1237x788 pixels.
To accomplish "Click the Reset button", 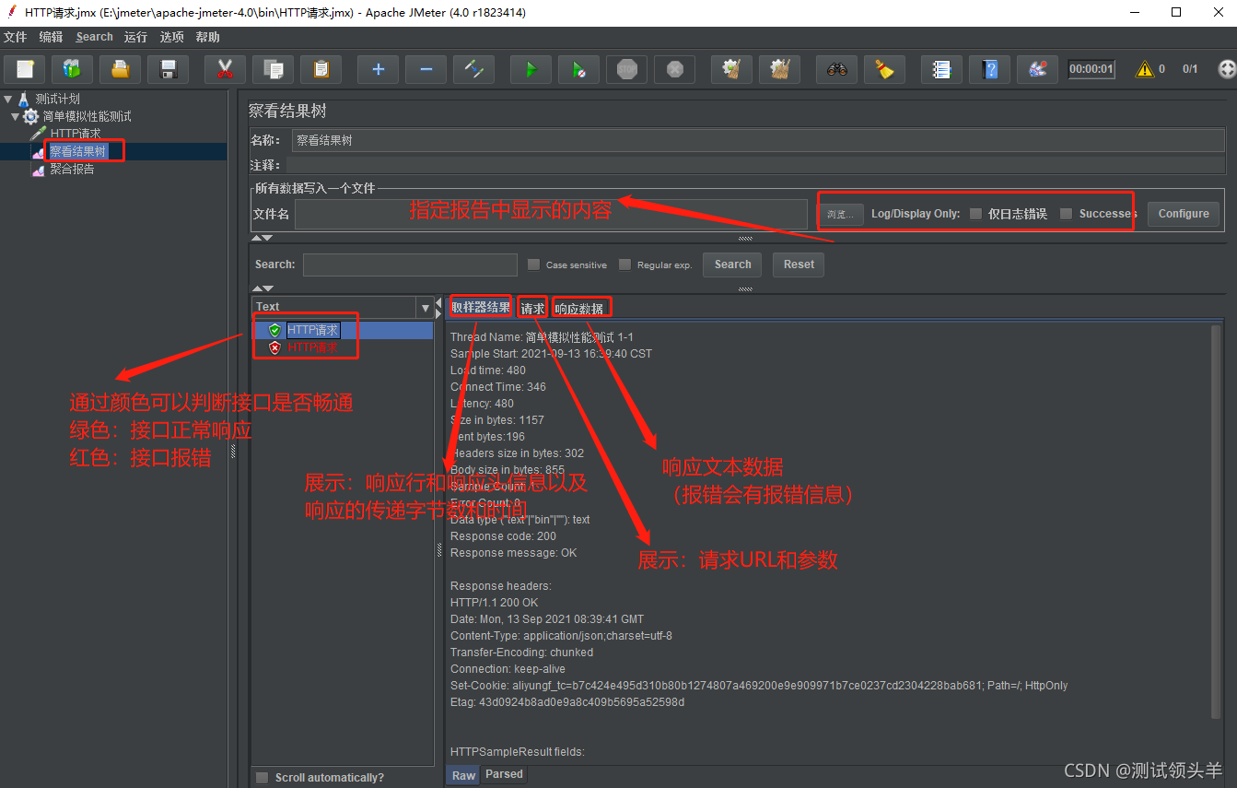I will pos(799,265).
